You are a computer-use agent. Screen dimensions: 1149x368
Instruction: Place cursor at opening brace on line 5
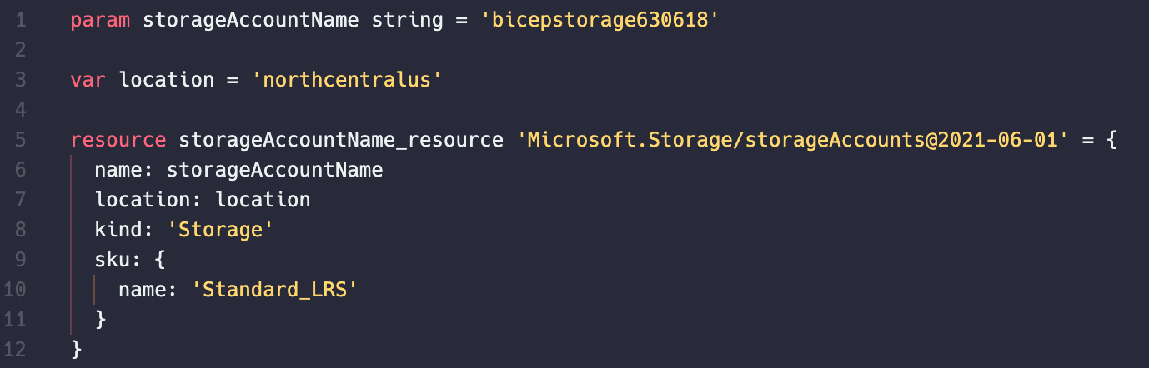[1111, 140]
